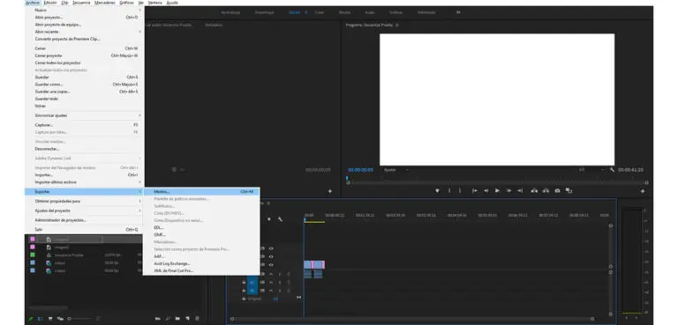Click the timeline Add Marker icon

coord(269,219)
